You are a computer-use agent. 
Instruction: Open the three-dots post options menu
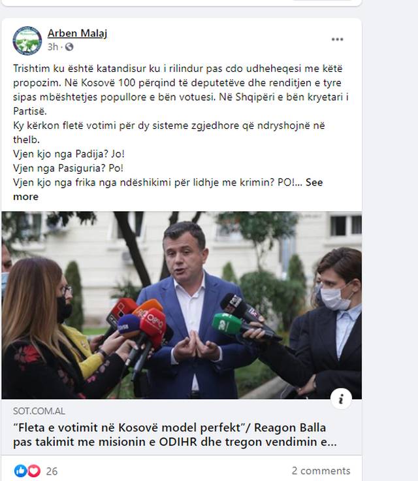(x=337, y=39)
